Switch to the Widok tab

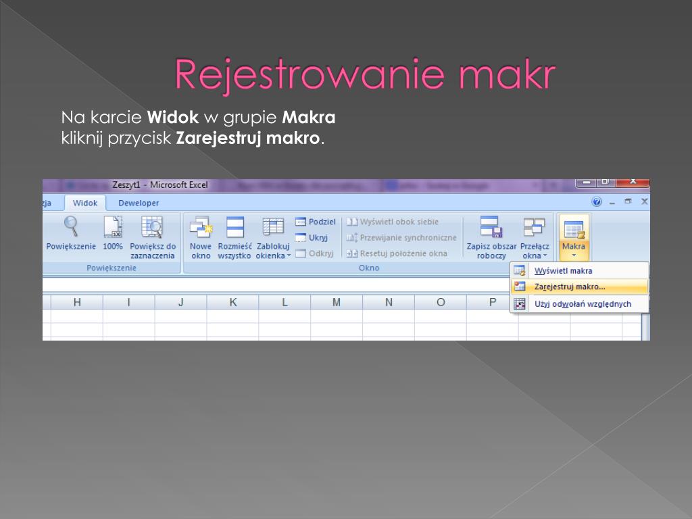coord(85,203)
